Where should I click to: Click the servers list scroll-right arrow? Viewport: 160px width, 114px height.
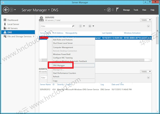tap(150, 60)
